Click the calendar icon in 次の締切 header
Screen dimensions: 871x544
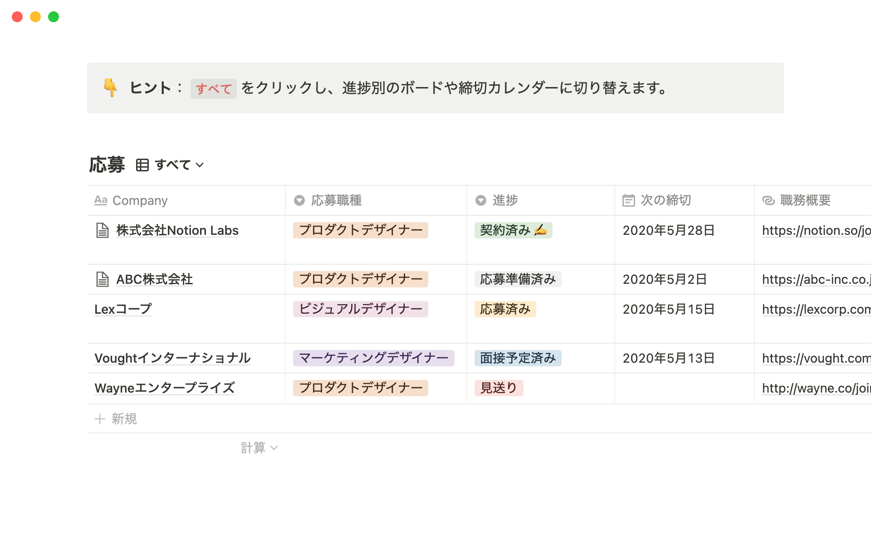point(628,200)
